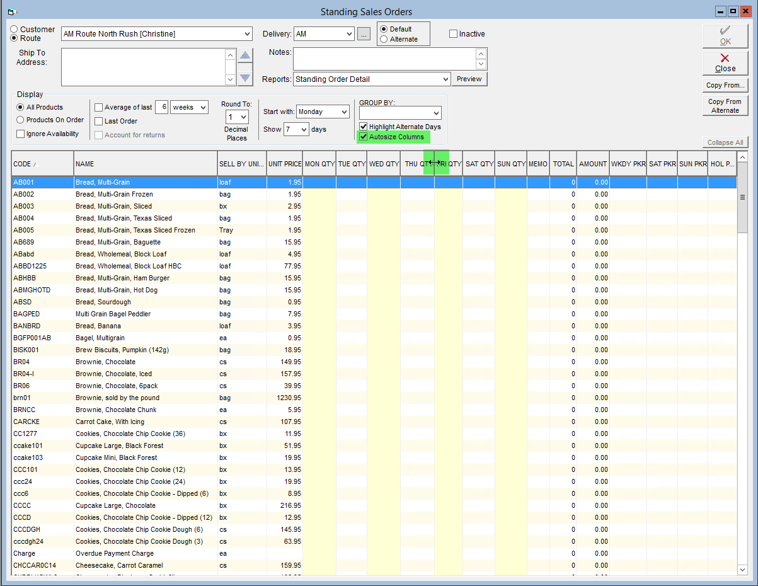
Task: Click Bagel, Multigrain name cell
Action: click(x=146, y=338)
